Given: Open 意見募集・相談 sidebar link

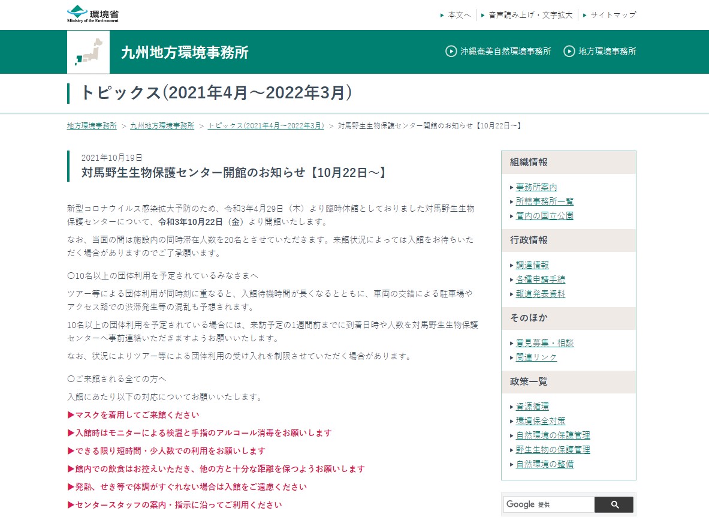Looking at the screenshot, I should pyautogui.click(x=545, y=343).
